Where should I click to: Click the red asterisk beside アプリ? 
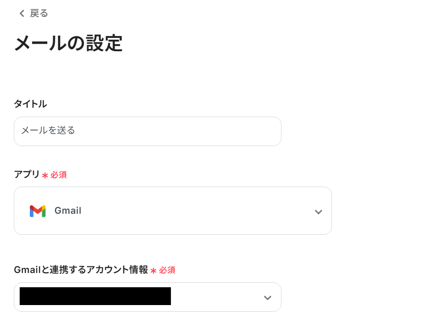click(x=45, y=175)
